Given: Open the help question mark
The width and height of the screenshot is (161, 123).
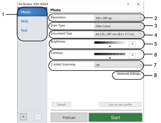Looking at the screenshot, I should (x=128, y=4).
